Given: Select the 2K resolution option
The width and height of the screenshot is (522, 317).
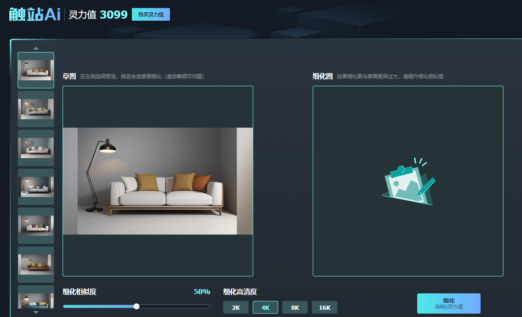Looking at the screenshot, I should (x=236, y=307).
